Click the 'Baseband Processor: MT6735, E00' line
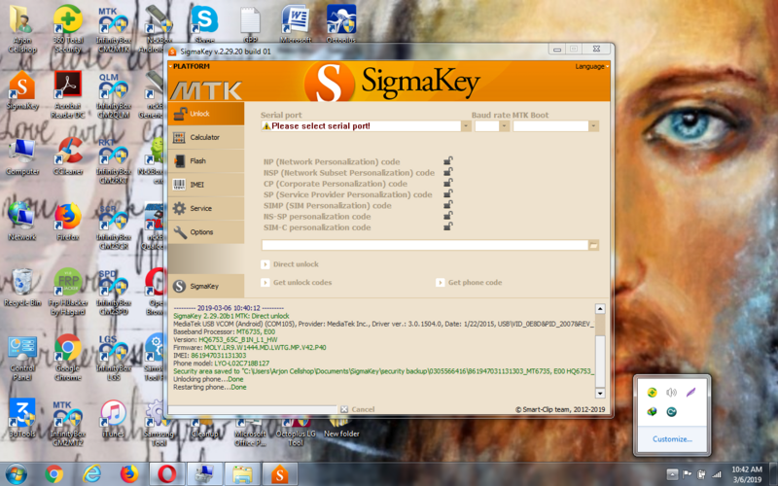The width and height of the screenshot is (778, 486). tap(224, 331)
